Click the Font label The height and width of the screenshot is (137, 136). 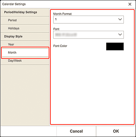point(56,29)
